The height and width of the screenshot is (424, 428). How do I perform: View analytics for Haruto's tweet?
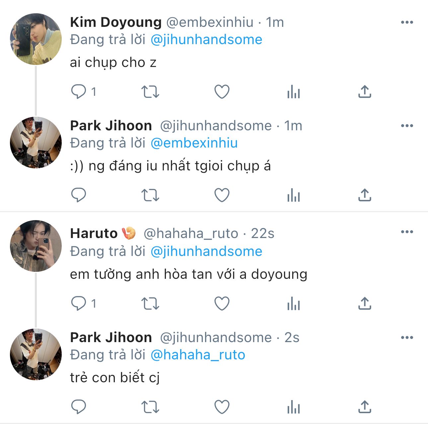[294, 303]
